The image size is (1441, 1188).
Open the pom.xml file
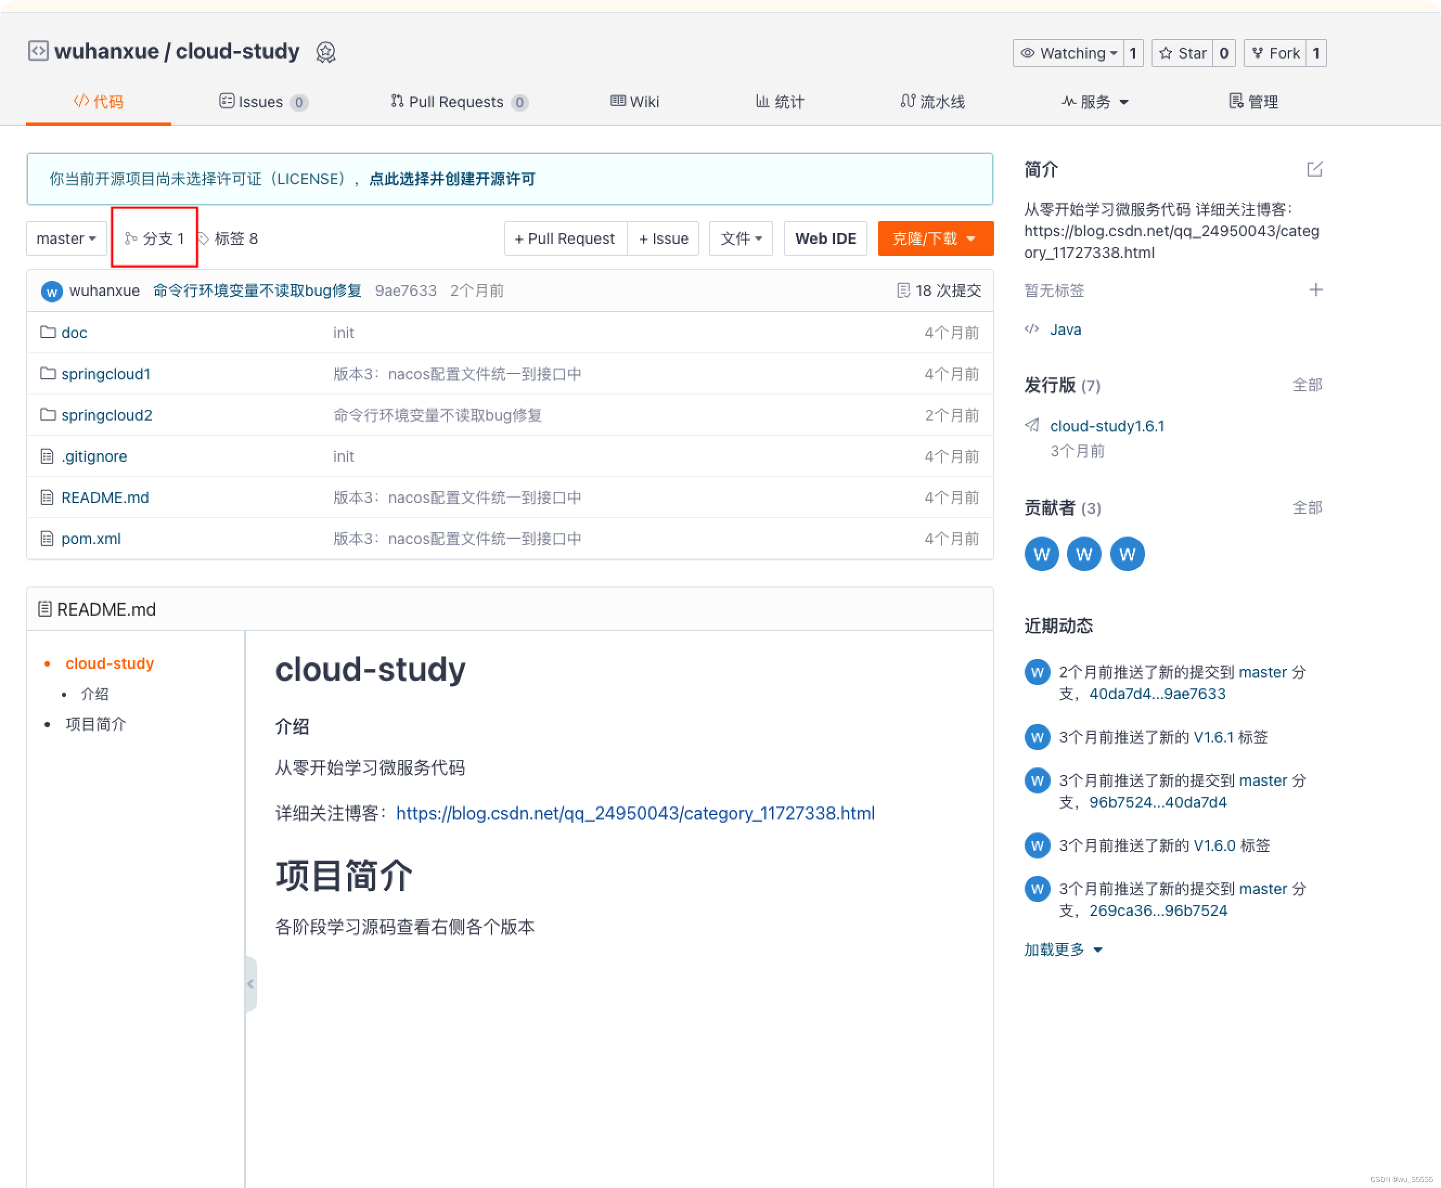pos(91,539)
